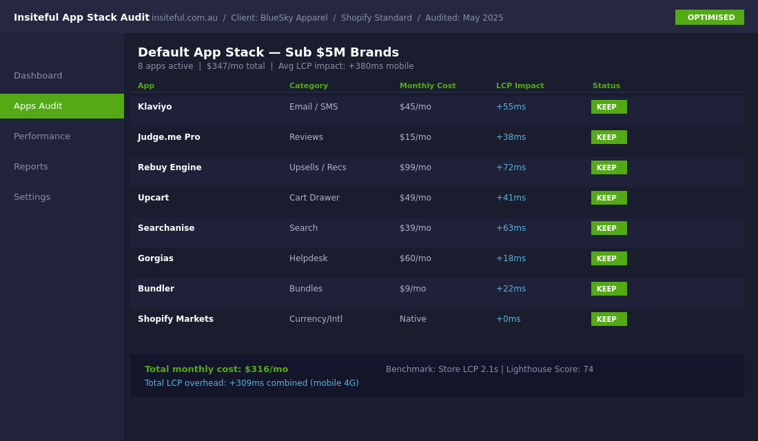Viewport: 758px width, 441px height.
Task: Click the LCP Impact column header
Action: 520,85
